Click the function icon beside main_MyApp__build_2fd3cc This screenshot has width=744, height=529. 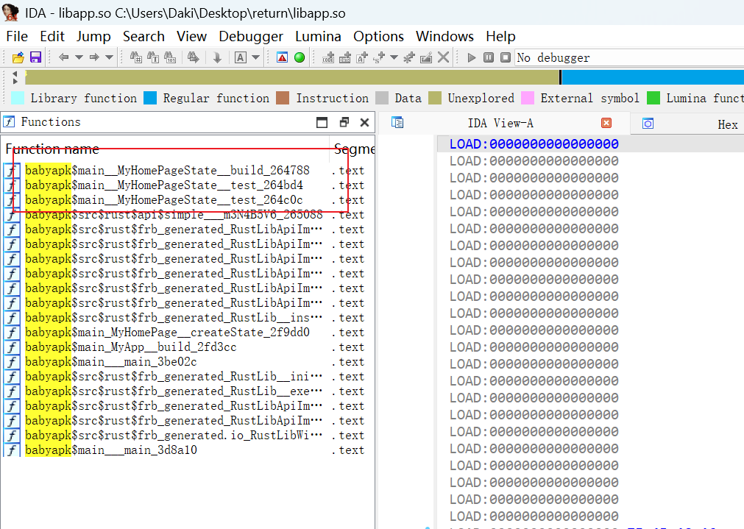click(12, 347)
